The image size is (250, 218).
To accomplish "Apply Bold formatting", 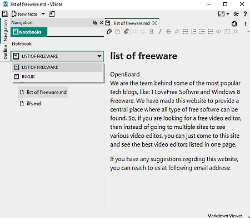I will (152, 31).
